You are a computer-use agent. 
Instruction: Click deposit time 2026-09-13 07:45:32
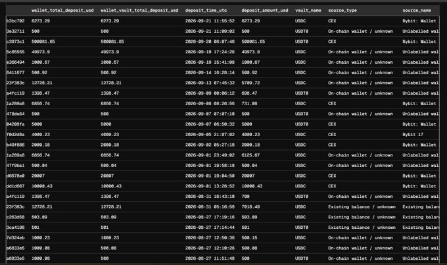click(x=210, y=83)
